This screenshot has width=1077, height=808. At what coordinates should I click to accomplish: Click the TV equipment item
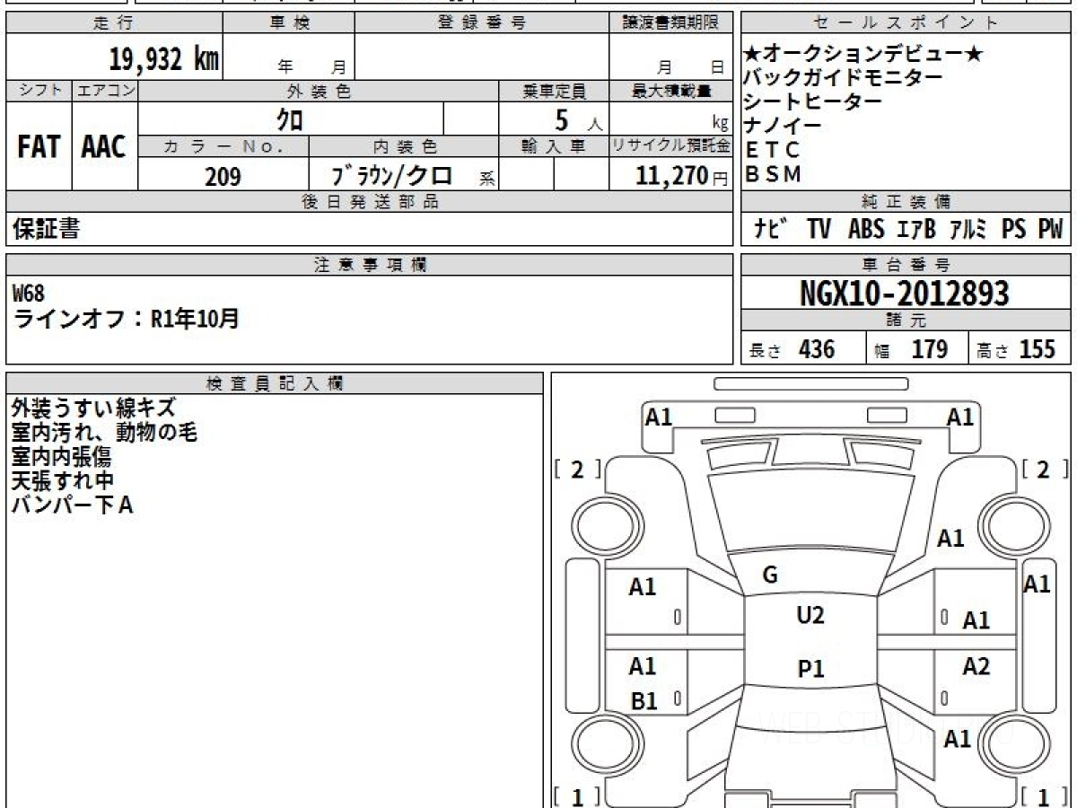point(819,230)
